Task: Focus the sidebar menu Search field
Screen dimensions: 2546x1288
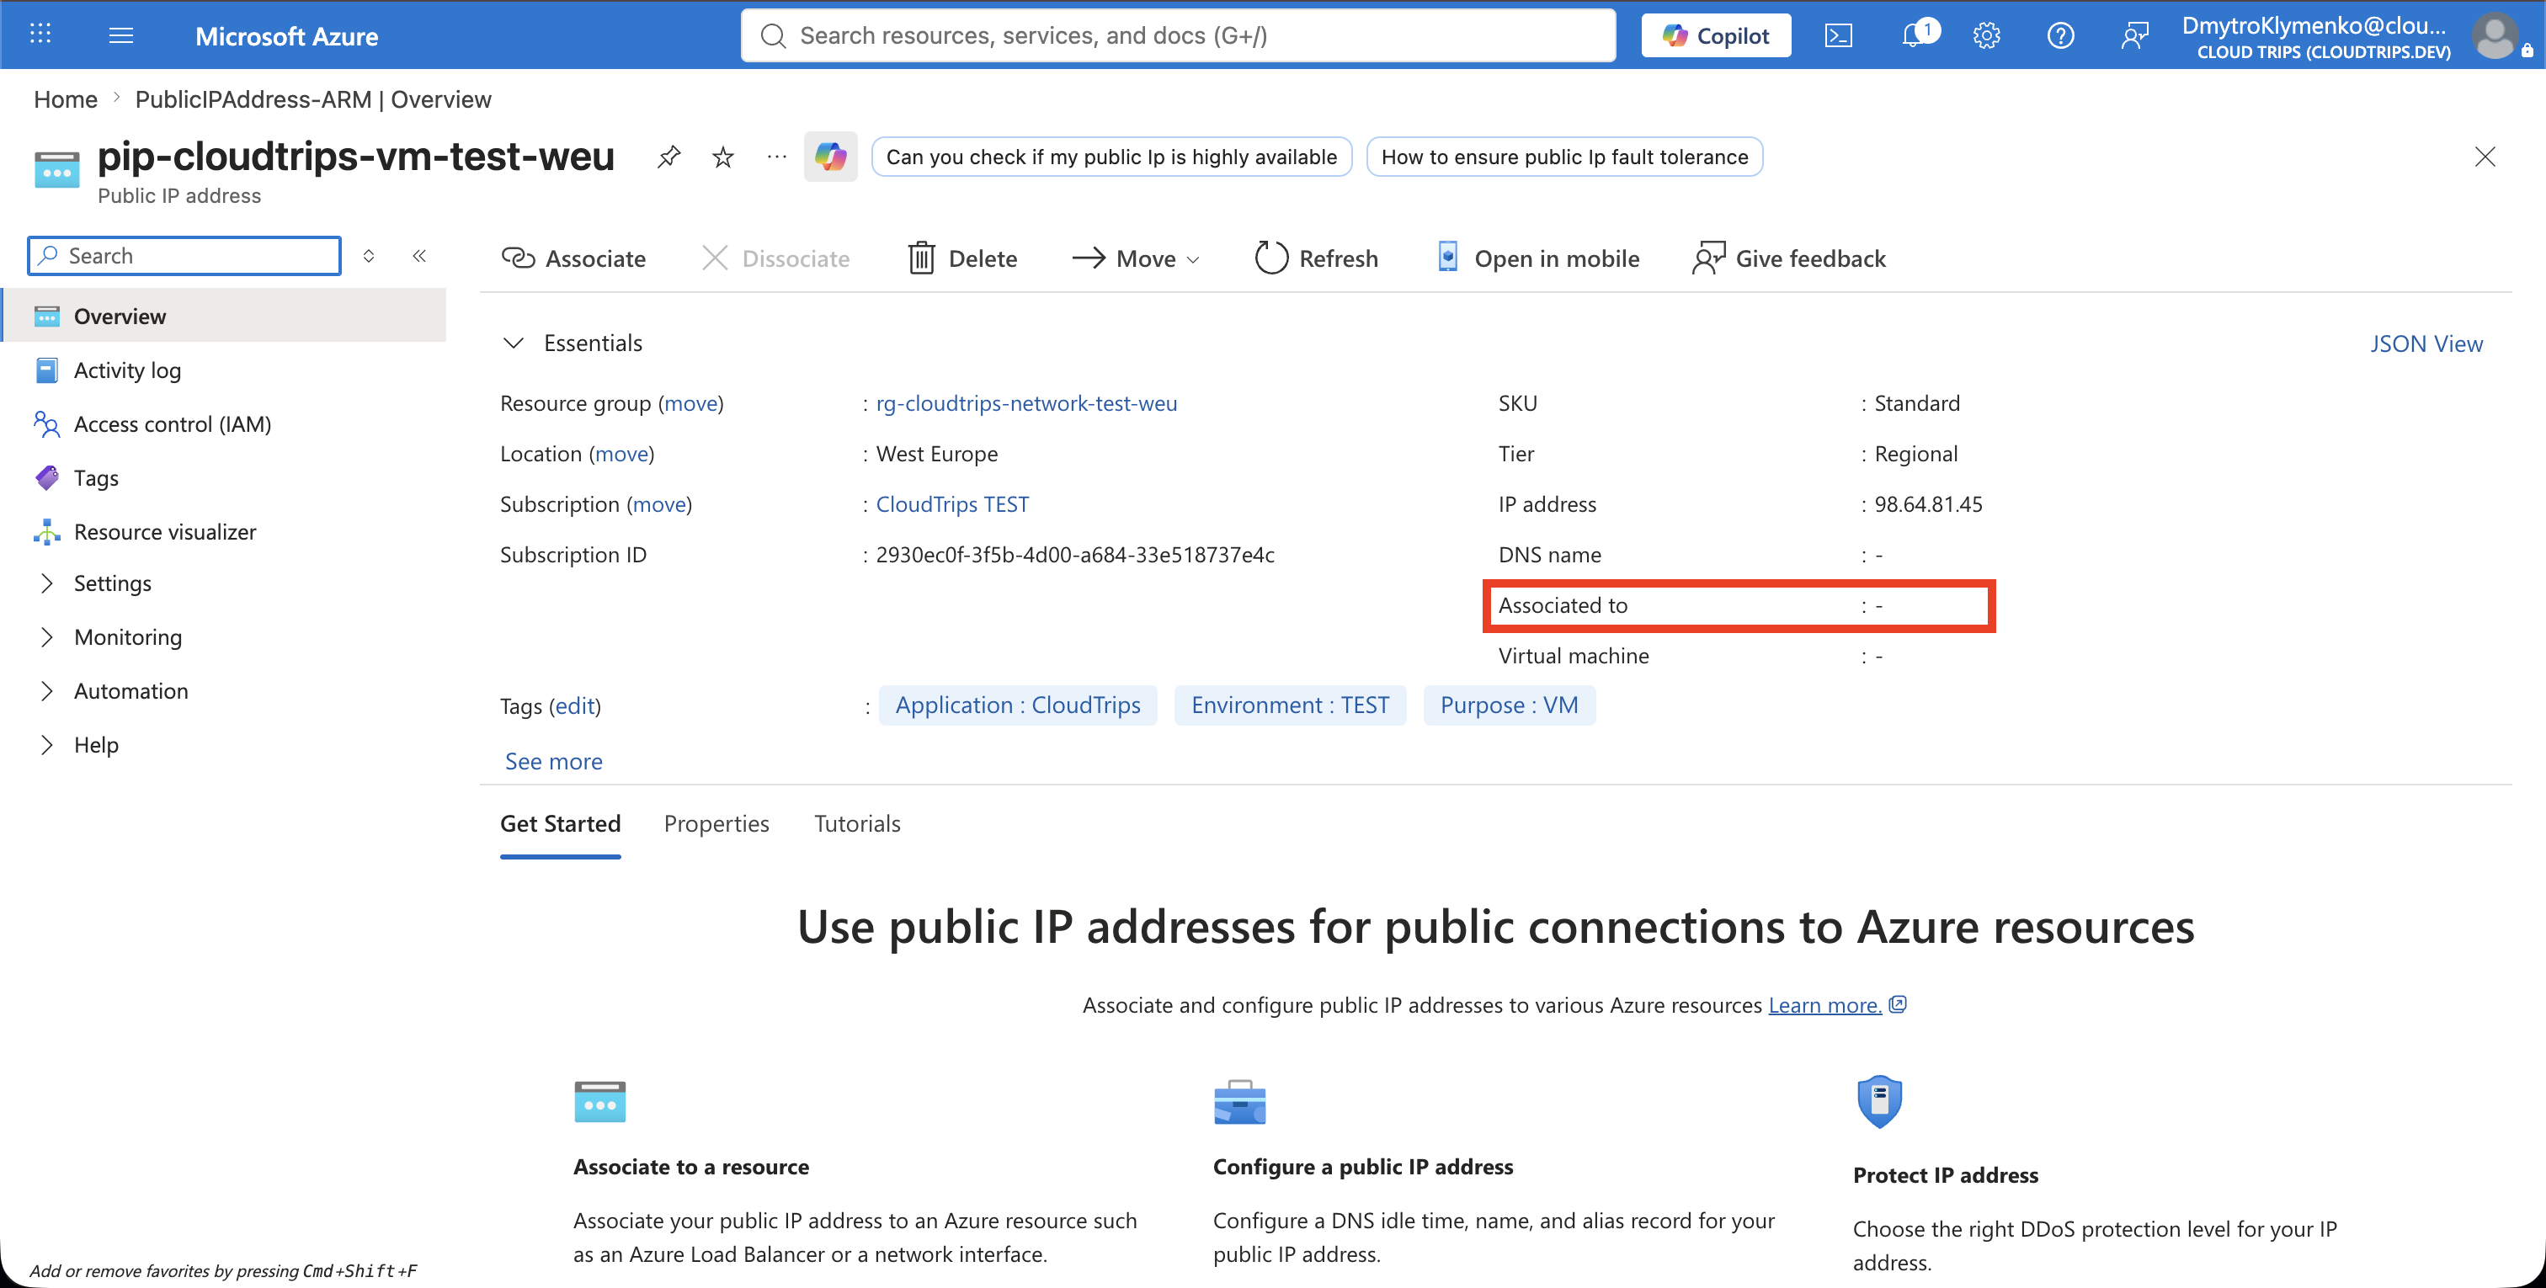Action: tap(185, 256)
